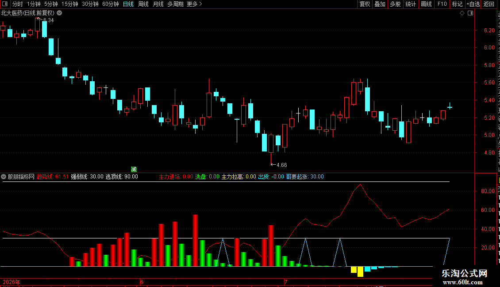Click the 2026年 time axis label
Screen dimensions: 500x287
click(x=12, y=282)
